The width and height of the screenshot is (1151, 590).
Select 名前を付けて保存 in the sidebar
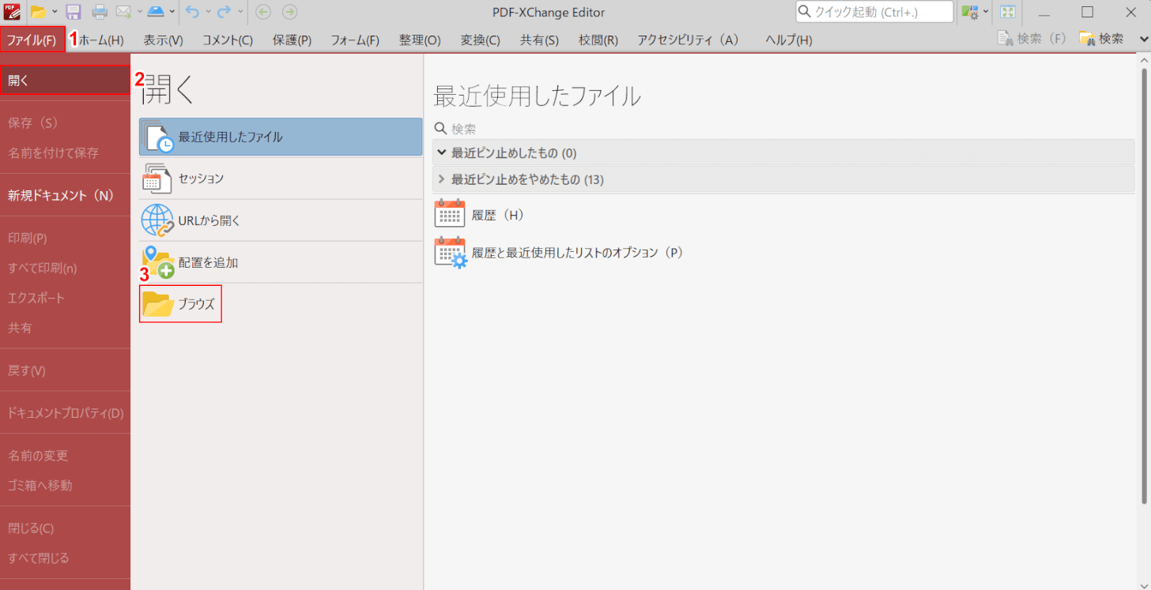coord(65,153)
